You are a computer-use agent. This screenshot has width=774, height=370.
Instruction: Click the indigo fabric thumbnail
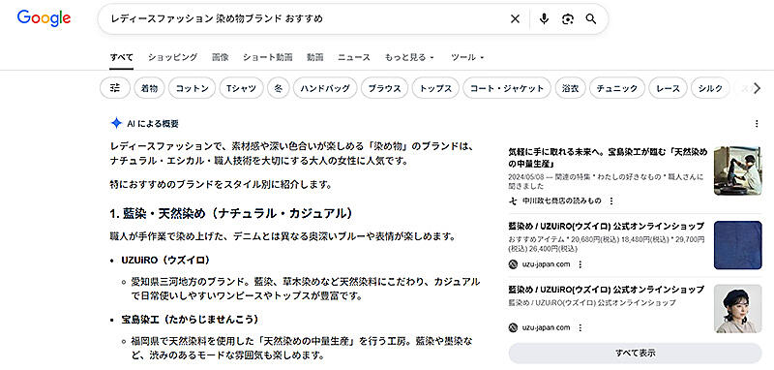[x=738, y=245]
